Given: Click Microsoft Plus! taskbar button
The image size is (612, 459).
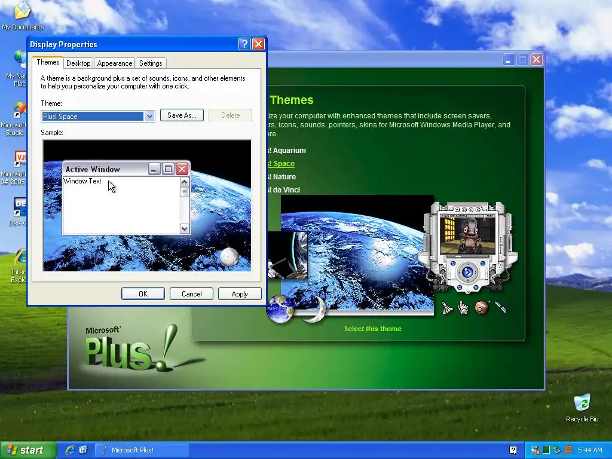Looking at the screenshot, I should (x=142, y=450).
